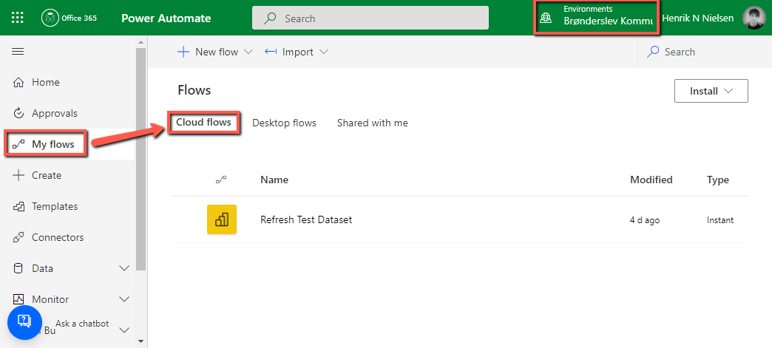
Task: Sort by the Modified column header
Action: click(x=651, y=180)
